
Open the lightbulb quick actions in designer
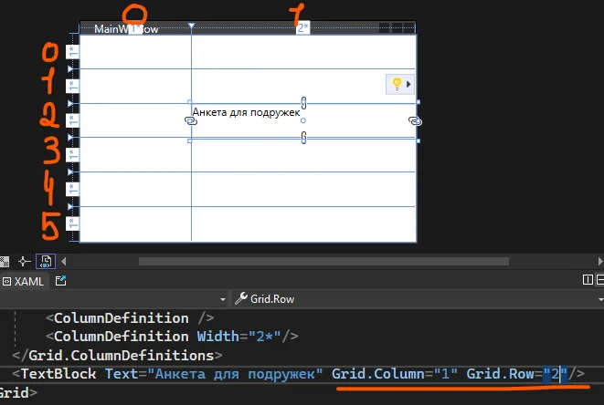[x=397, y=84]
